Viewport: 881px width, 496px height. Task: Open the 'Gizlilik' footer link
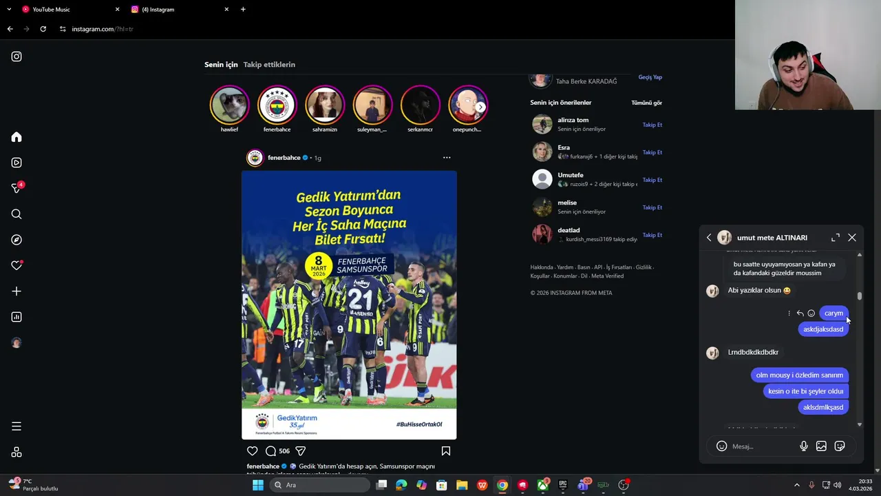click(x=644, y=267)
